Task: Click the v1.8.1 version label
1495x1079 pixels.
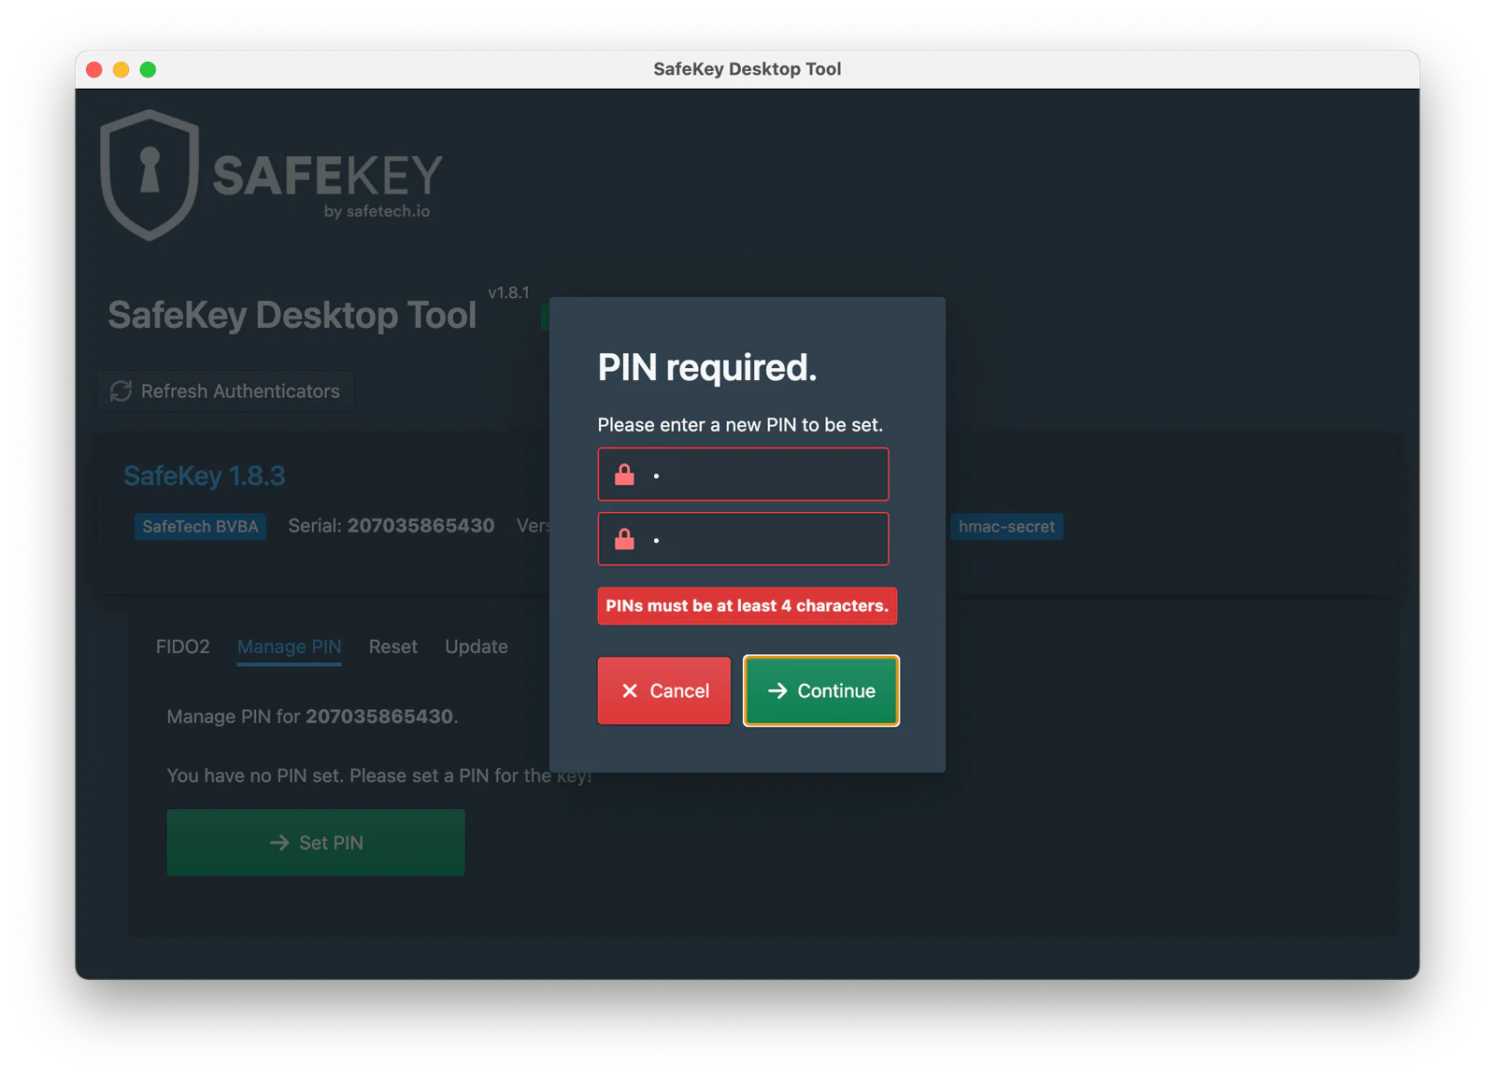Action: point(508,292)
